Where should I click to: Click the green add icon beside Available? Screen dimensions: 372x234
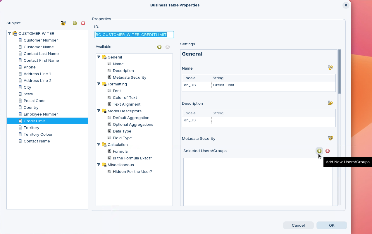[x=159, y=47]
